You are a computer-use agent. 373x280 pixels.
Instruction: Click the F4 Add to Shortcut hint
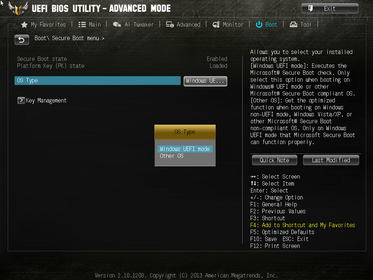tap(303, 225)
